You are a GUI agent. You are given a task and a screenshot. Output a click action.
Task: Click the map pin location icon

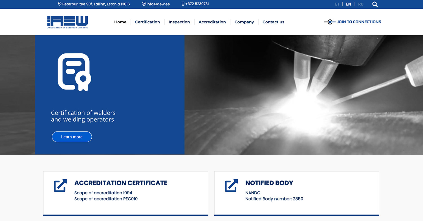(x=60, y=4)
